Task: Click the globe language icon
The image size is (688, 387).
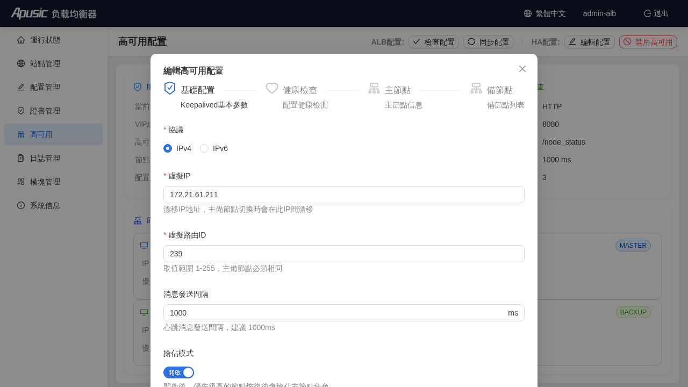Action: (528, 13)
